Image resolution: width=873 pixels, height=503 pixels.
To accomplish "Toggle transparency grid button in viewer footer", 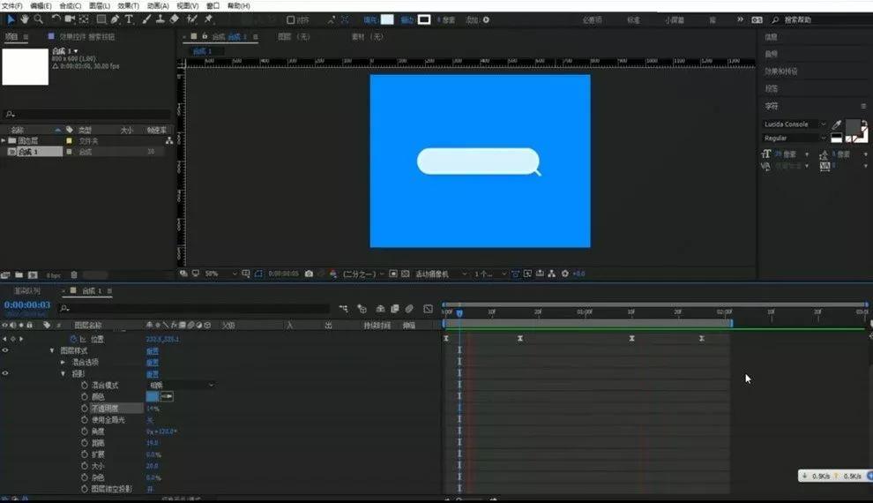I will coord(406,274).
